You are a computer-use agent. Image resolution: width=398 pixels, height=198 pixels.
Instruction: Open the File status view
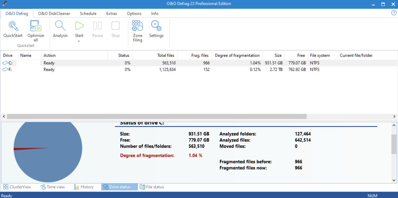[152, 187]
